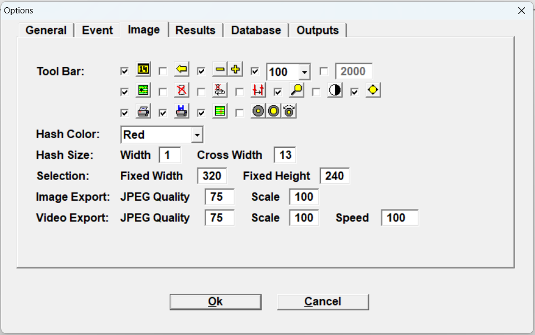Toggle the checkbox beside the 100 combo box
535x335 pixels.
click(255, 71)
